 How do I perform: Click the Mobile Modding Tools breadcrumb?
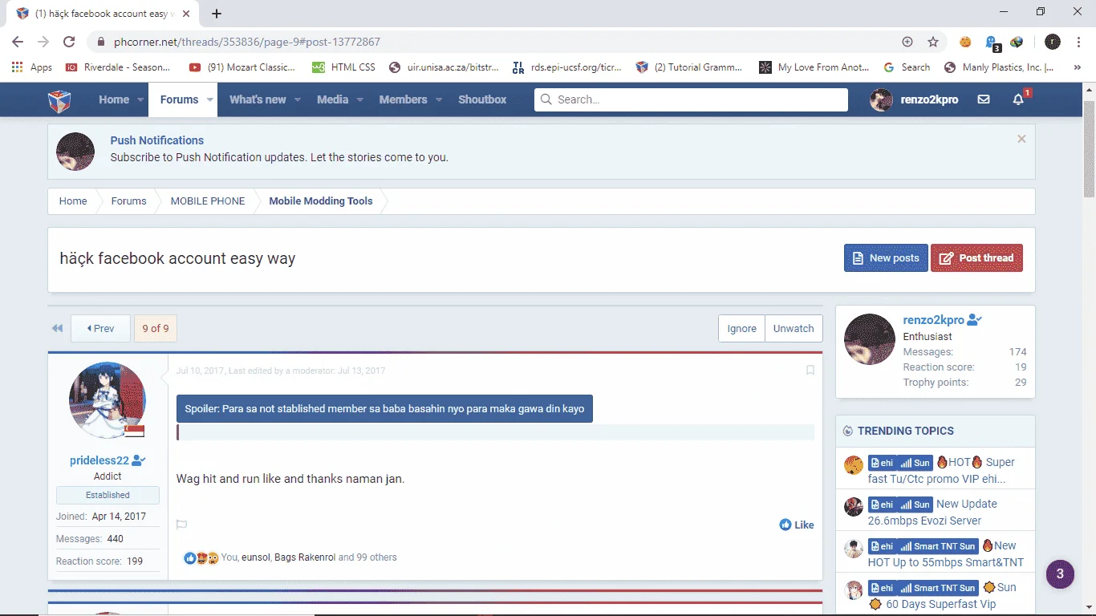[x=321, y=201]
